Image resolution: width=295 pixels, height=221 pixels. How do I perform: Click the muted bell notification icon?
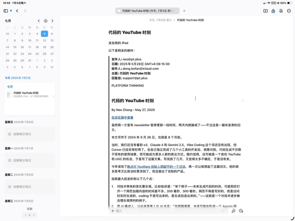pos(281,11)
